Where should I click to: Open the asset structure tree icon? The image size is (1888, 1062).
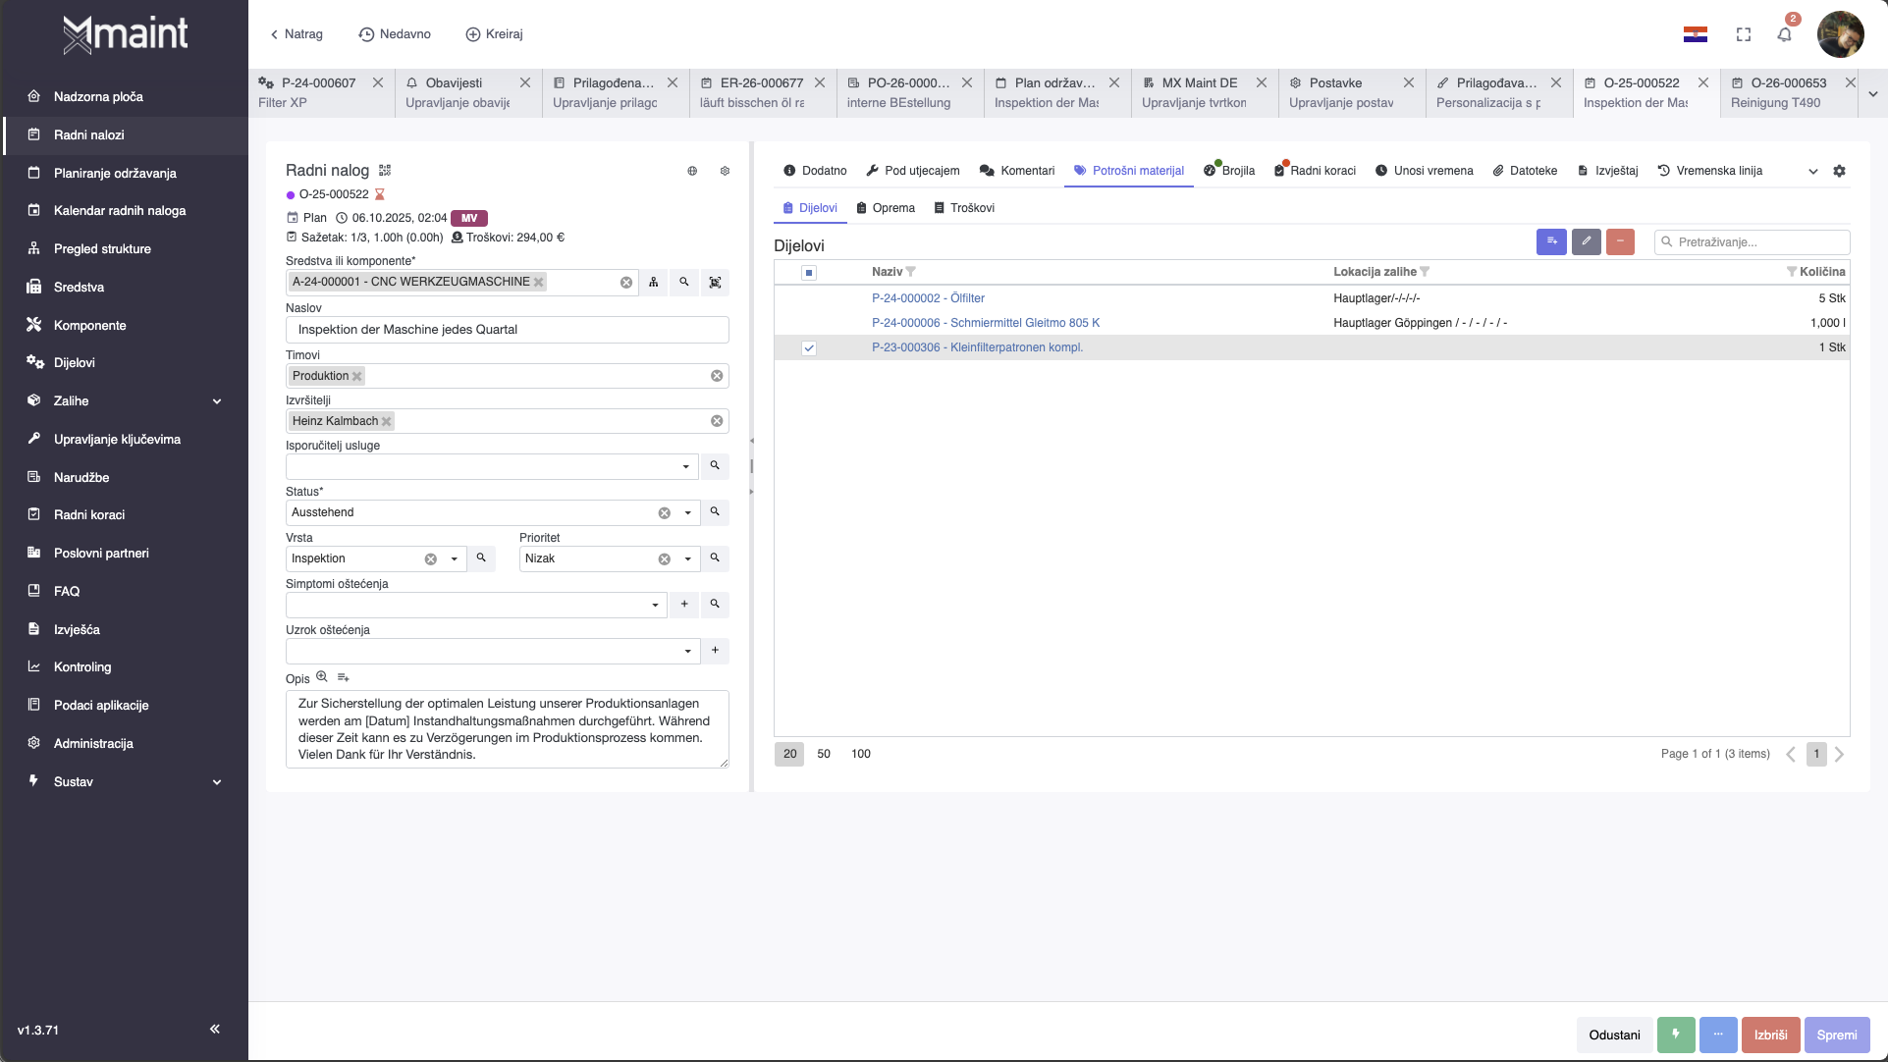(x=654, y=283)
